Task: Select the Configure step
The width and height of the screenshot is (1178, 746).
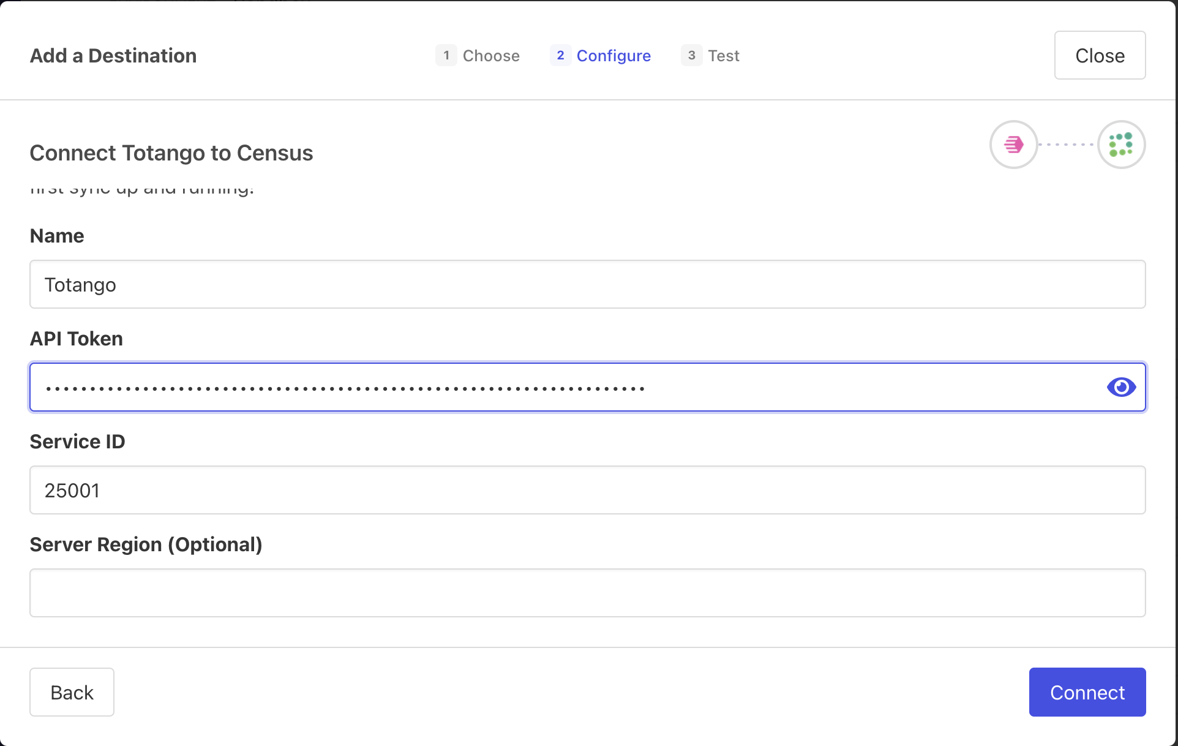Action: 613,56
